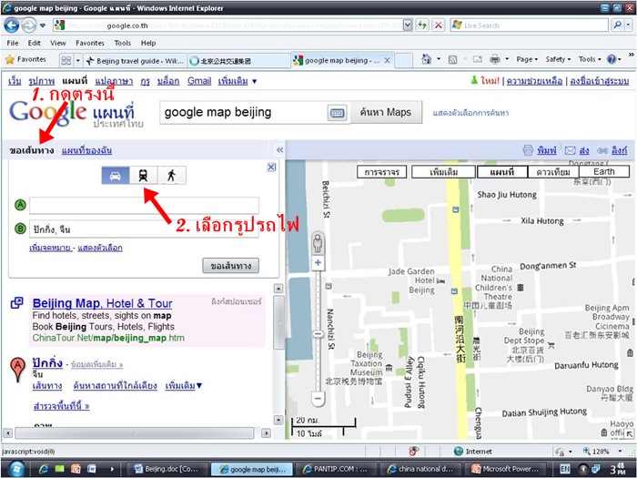
Task: Open the Edit menu
Action: coord(35,43)
